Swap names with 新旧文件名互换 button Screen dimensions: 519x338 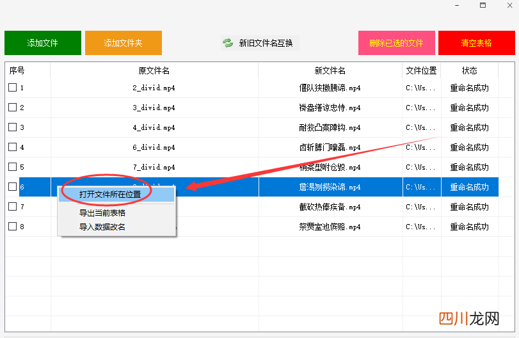(x=260, y=43)
